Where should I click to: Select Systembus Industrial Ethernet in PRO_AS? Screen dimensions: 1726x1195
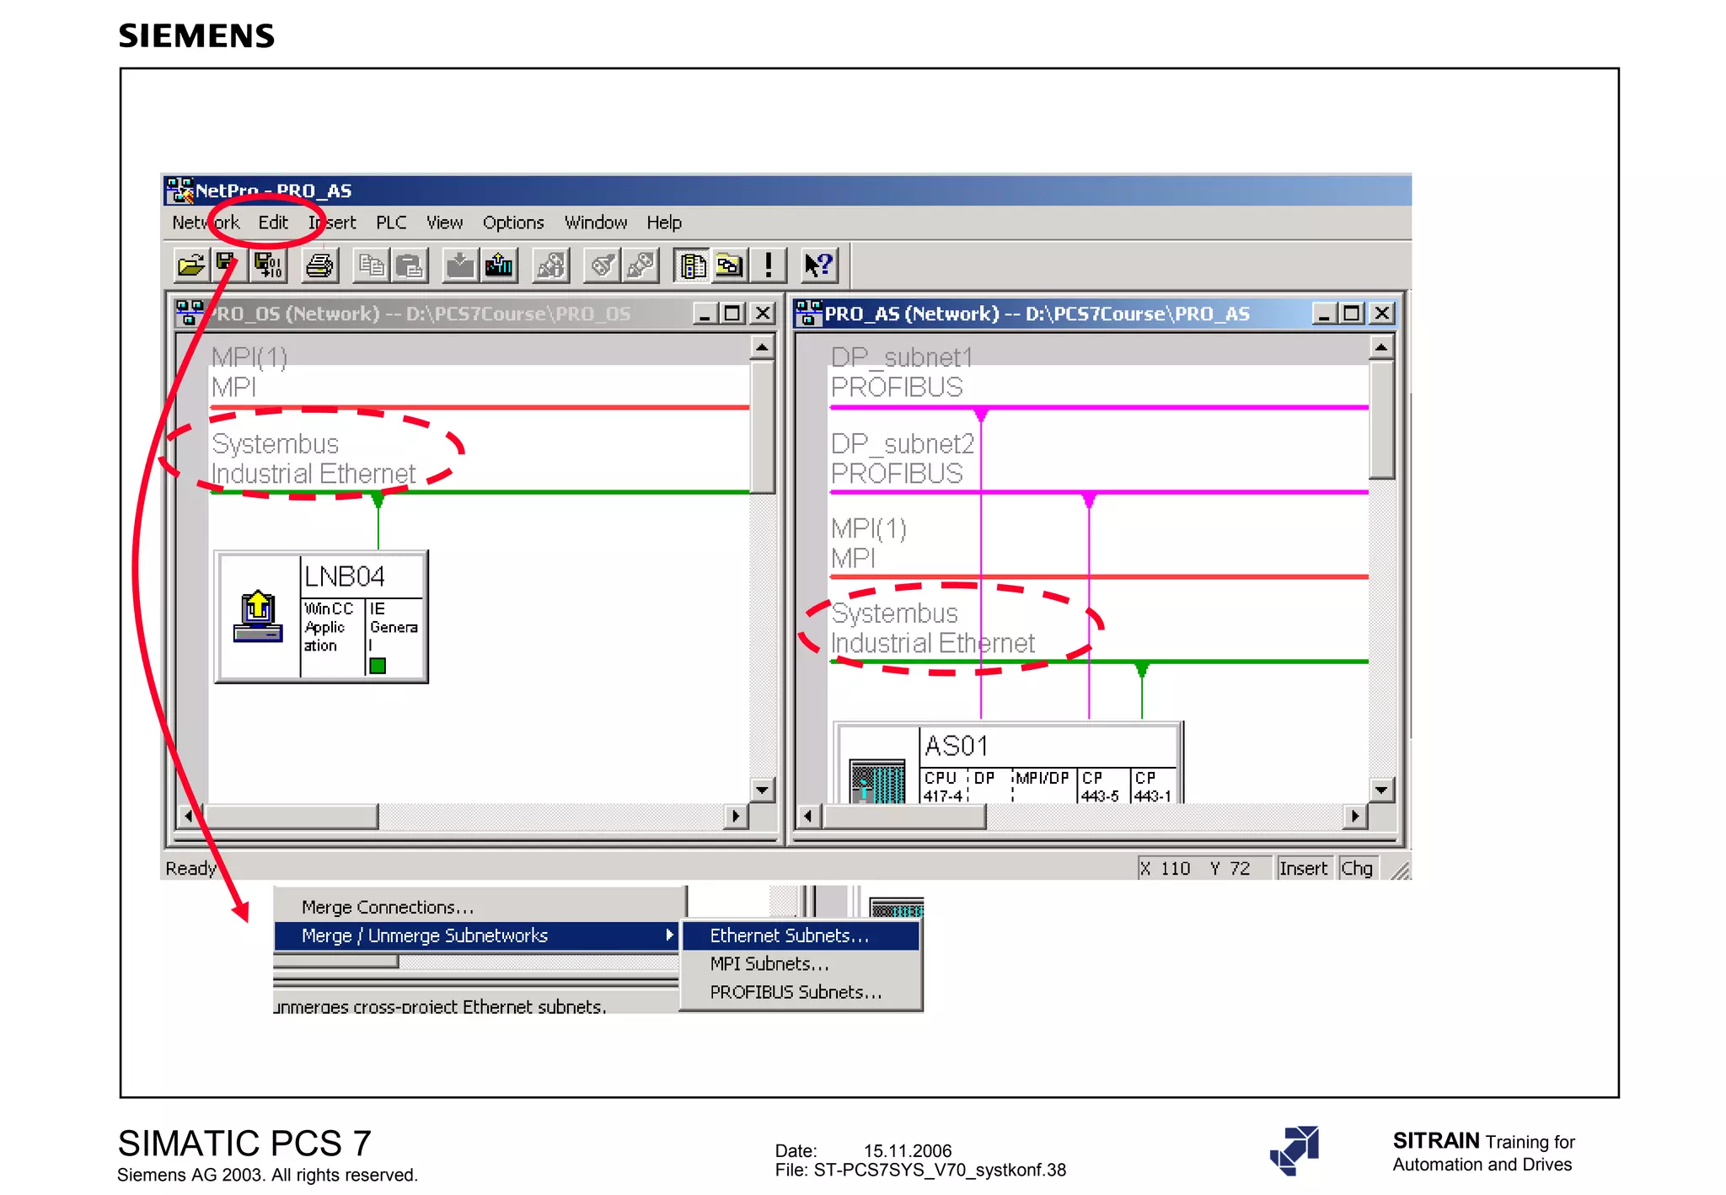(933, 628)
